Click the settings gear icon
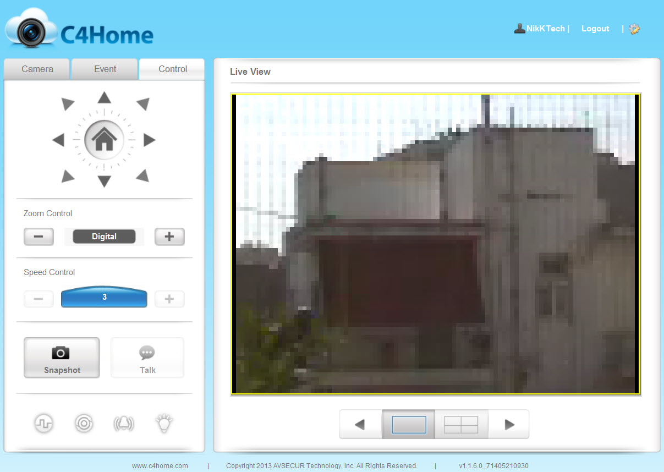Image resolution: width=664 pixels, height=472 pixels. 634,29
